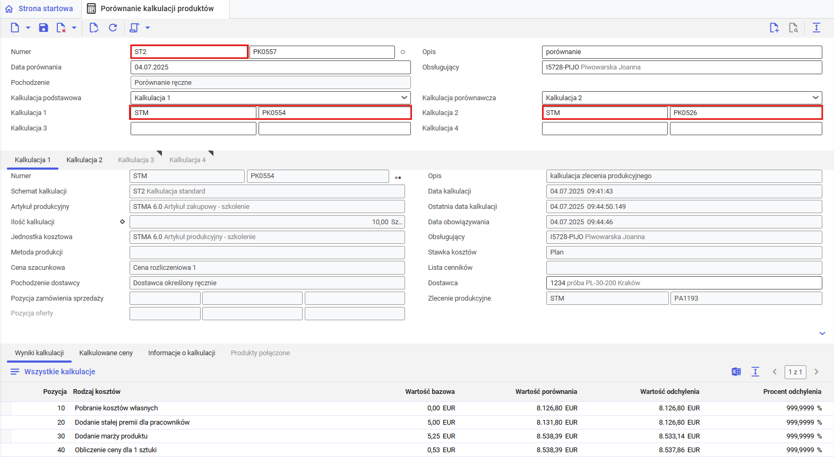Click the Opis field containing porównanie
834x457 pixels.
(682, 52)
